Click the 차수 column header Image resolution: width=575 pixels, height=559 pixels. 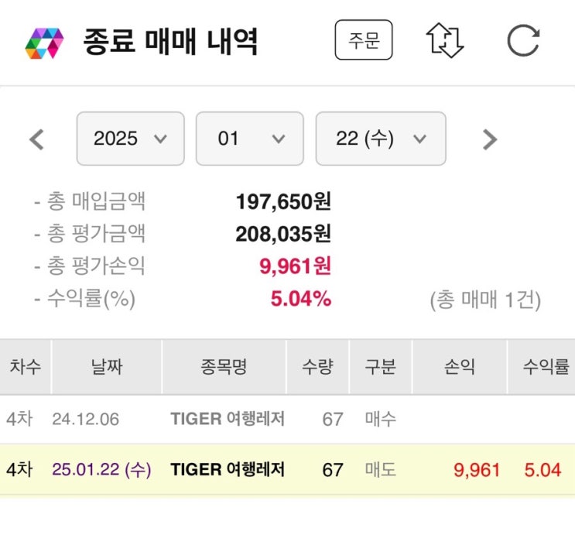click(26, 367)
